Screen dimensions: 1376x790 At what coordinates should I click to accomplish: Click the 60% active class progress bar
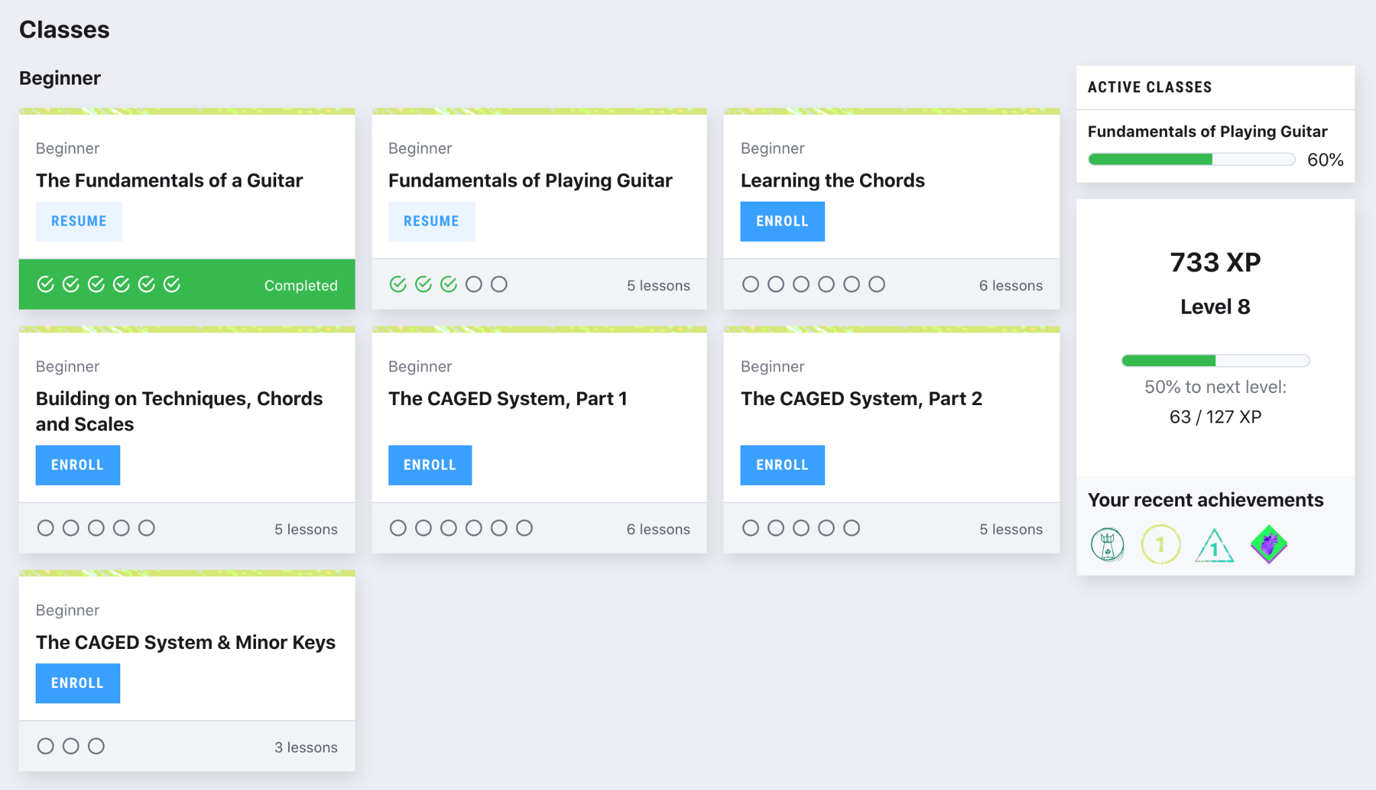click(x=1191, y=159)
